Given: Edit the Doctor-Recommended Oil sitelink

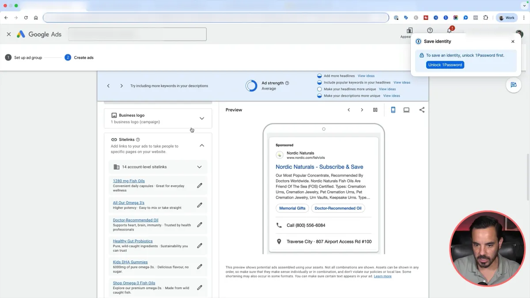Looking at the screenshot, I should click(200, 225).
